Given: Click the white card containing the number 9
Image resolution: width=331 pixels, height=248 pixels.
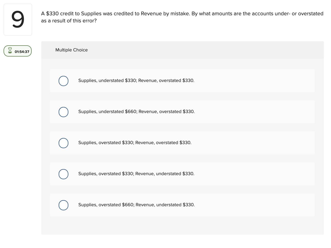Looking at the screenshot, I should (18, 19).
